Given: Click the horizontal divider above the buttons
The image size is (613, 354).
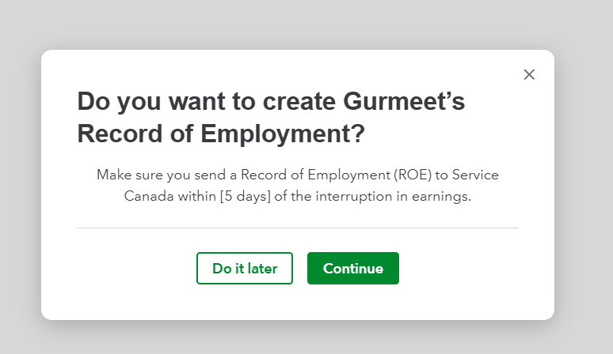Looking at the screenshot, I should 297,228.
